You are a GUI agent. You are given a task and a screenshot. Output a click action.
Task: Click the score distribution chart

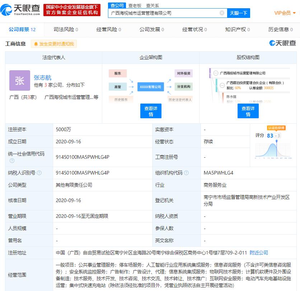pyautogui.click(x=273, y=149)
